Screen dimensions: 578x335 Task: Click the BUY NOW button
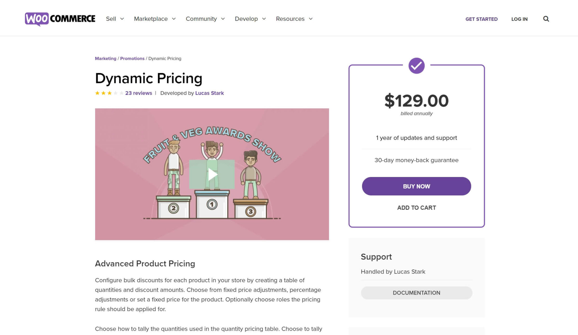416,186
